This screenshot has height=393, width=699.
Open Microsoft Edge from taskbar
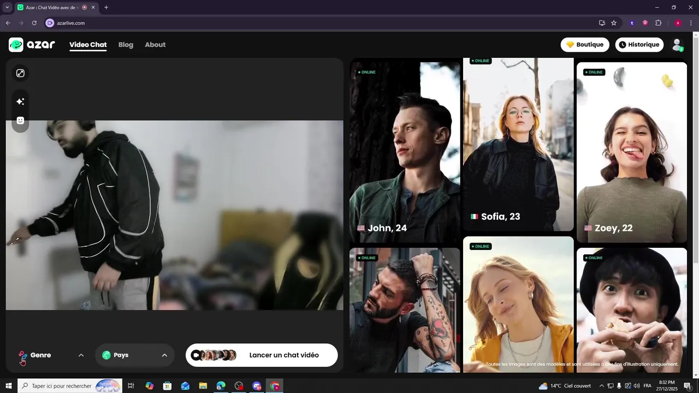coord(221,386)
